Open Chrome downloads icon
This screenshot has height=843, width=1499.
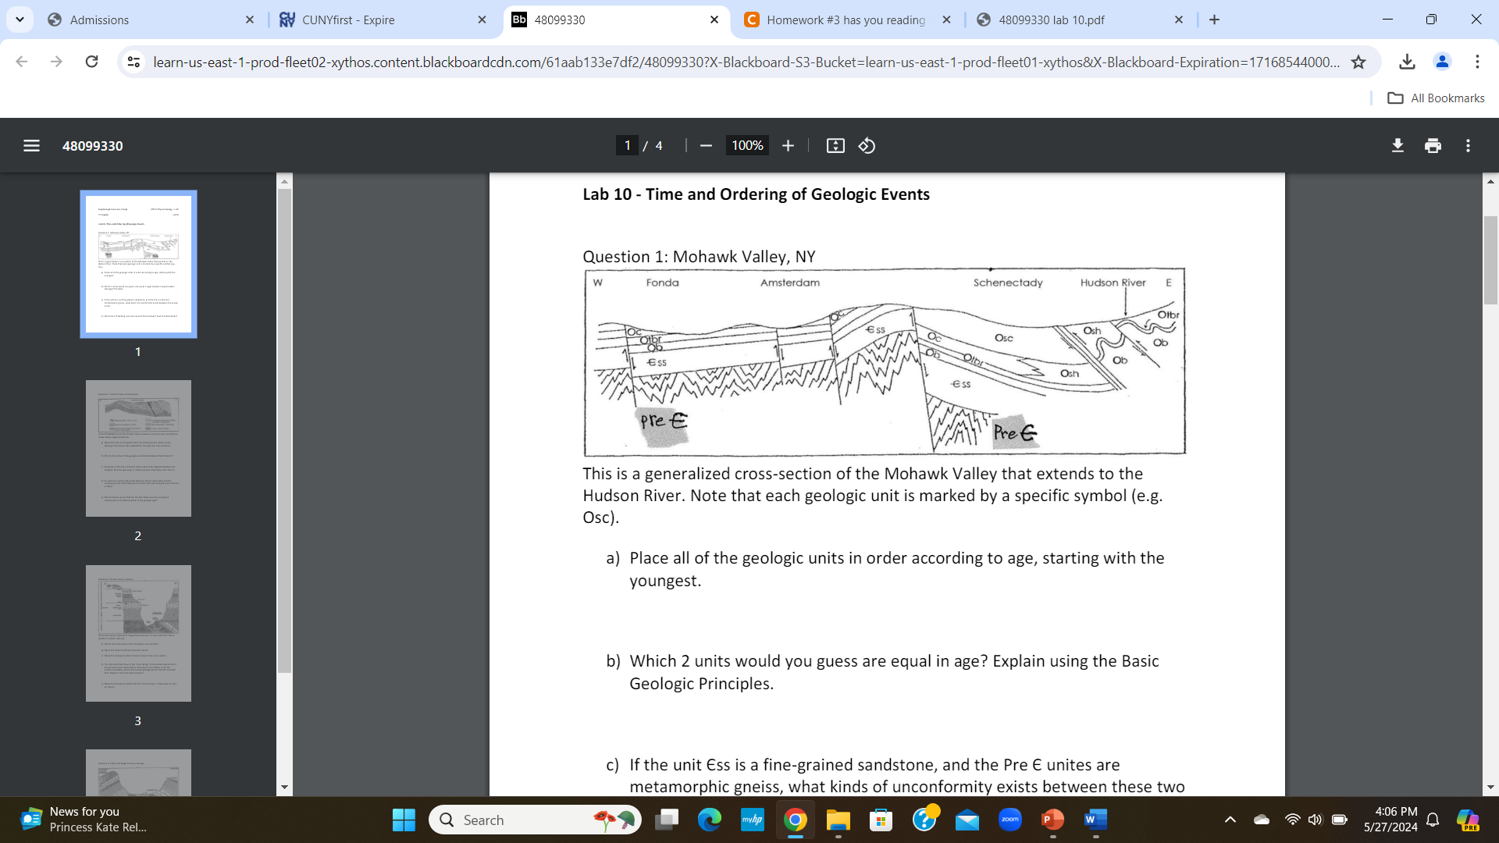tap(1407, 62)
